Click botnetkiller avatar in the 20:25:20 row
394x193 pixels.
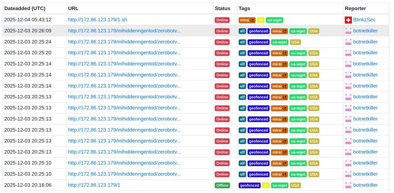click(348, 53)
